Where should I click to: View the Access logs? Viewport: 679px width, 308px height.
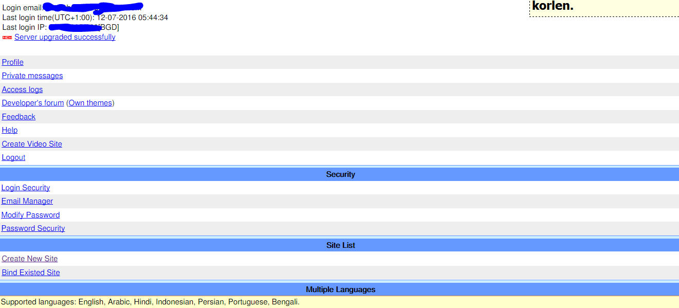point(22,89)
